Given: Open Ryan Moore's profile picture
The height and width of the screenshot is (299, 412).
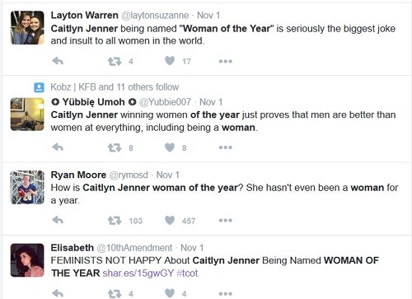Looking at the screenshot, I should pyautogui.click(x=27, y=187).
